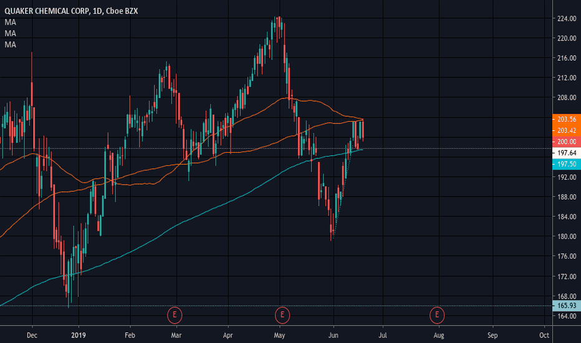
Task: Click the 224.00 price axis value
Action: pos(567,19)
